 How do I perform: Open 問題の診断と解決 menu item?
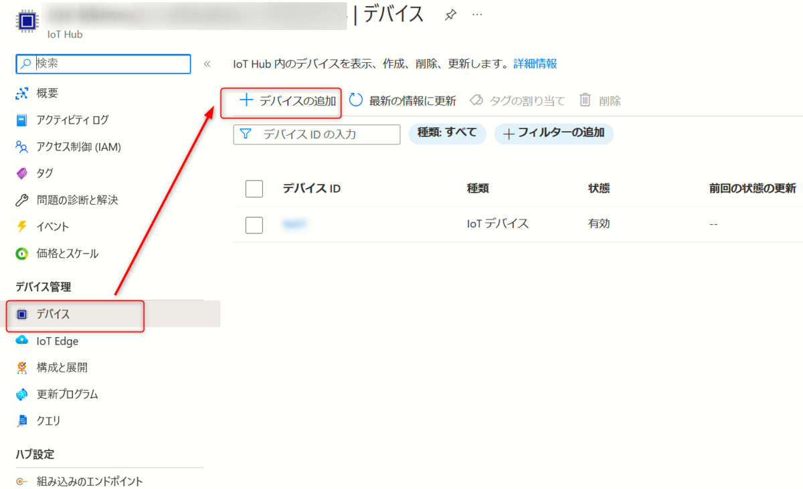pyautogui.click(x=77, y=200)
